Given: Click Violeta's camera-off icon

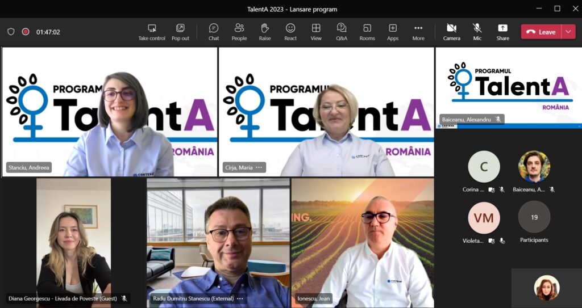Looking at the screenshot, I should tap(492, 241).
